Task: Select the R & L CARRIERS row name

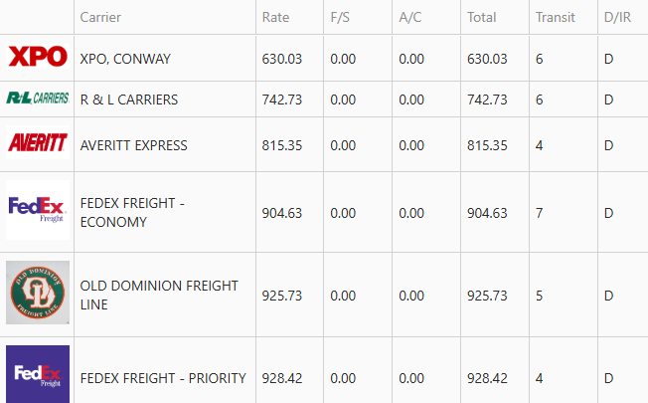Action: click(129, 100)
